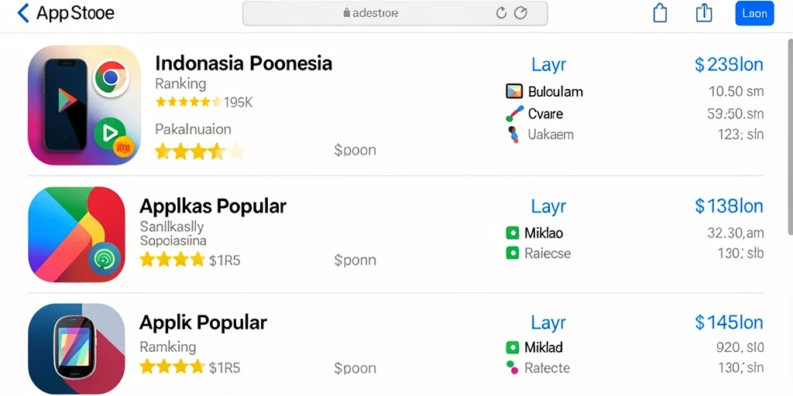The image size is (793, 396).
Task: Click the vertical scrollbar on right edge
Action: click(x=789, y=136)
